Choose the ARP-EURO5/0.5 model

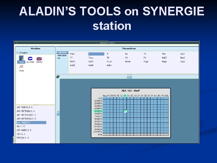[24, 107]
